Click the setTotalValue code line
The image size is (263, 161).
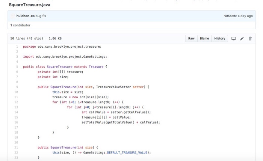pos(121,122)
